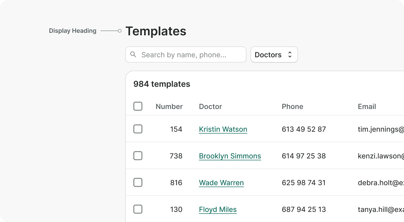The width and height of the screenshot is (404, 222).
Task: Check the box for row 738
Action: pyautogui.click(x=138, y=156)
